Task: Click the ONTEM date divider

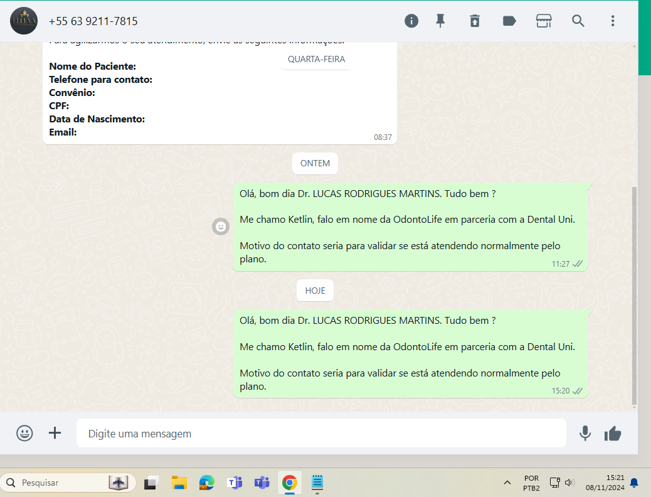Action: tap(315, 163)
